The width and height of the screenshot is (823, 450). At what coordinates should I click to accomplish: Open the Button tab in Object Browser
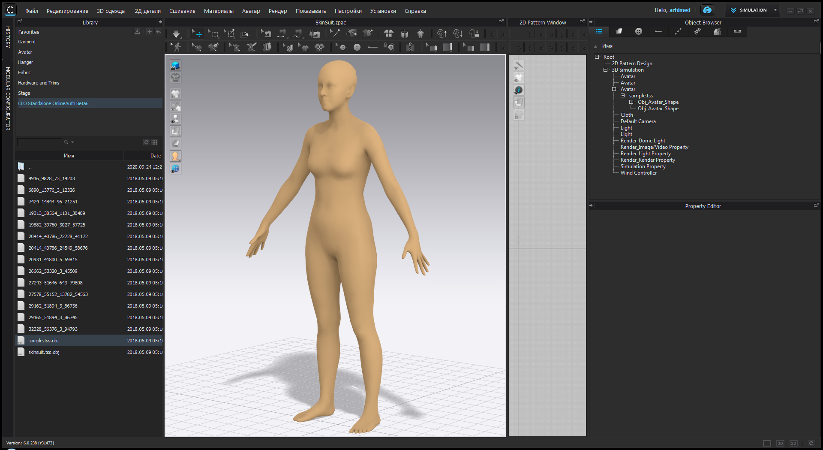pyautogui.click(x=638, y=31)
